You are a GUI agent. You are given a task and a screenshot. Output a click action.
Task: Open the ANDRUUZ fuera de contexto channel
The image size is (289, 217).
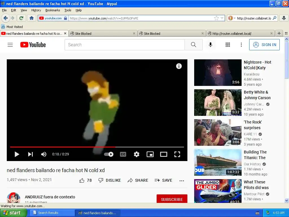[50, 197]
